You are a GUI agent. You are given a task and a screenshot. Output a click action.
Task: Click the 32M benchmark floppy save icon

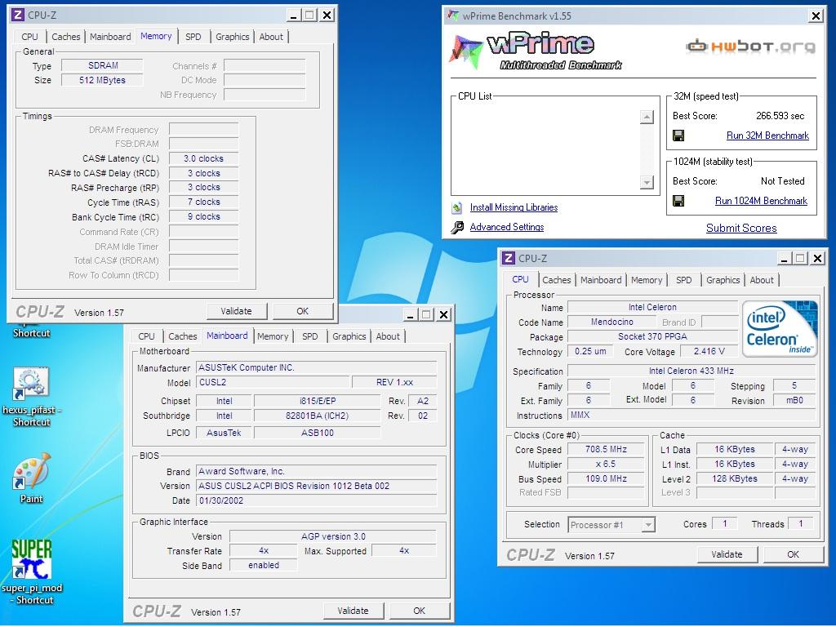pos(678,136)
